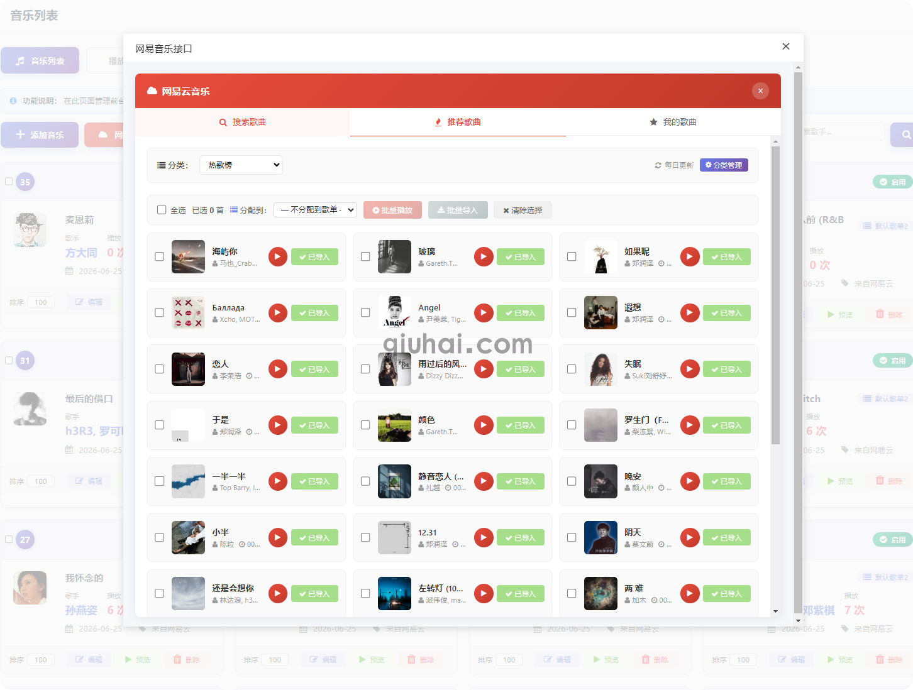Select checkbox for 小半
This screenshot has width=913, height=690.
tap(160, 537)
